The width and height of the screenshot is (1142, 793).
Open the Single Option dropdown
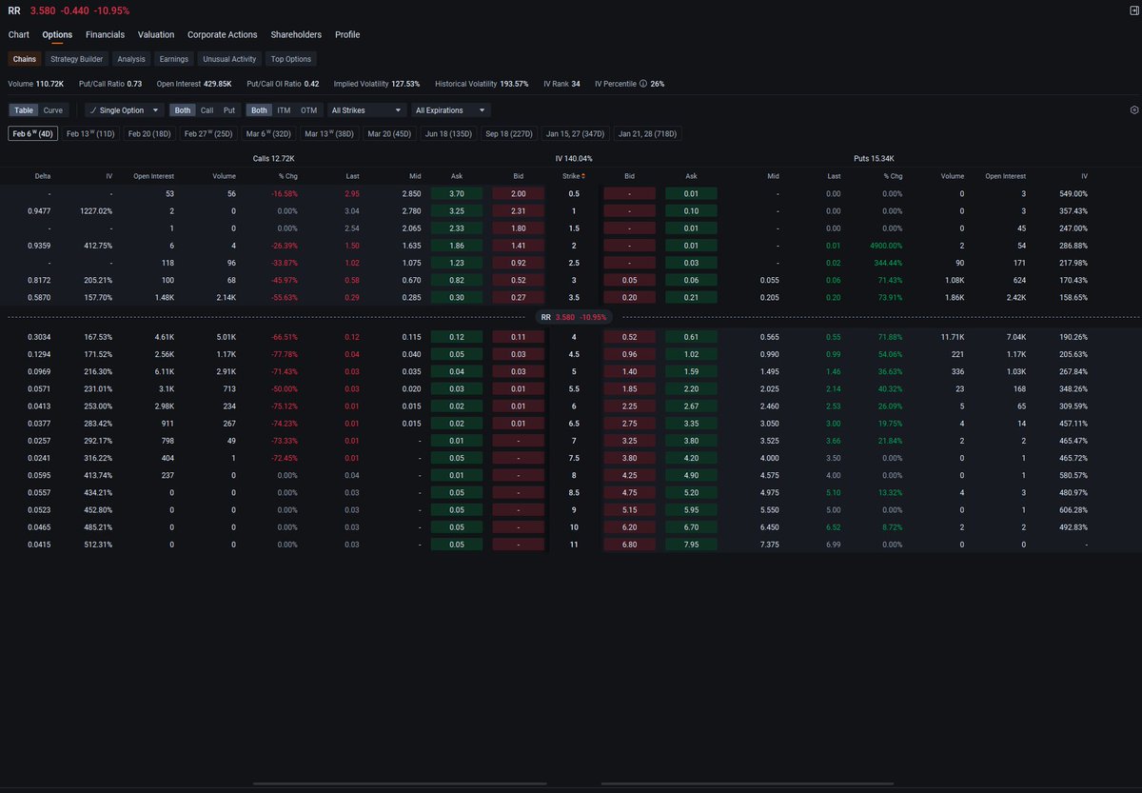pyautogui.click(x=124, y=110)
